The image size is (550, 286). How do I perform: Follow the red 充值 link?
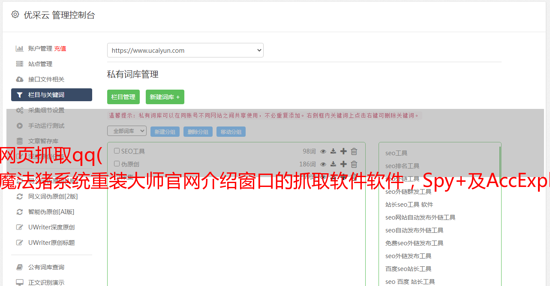(60, 48)
